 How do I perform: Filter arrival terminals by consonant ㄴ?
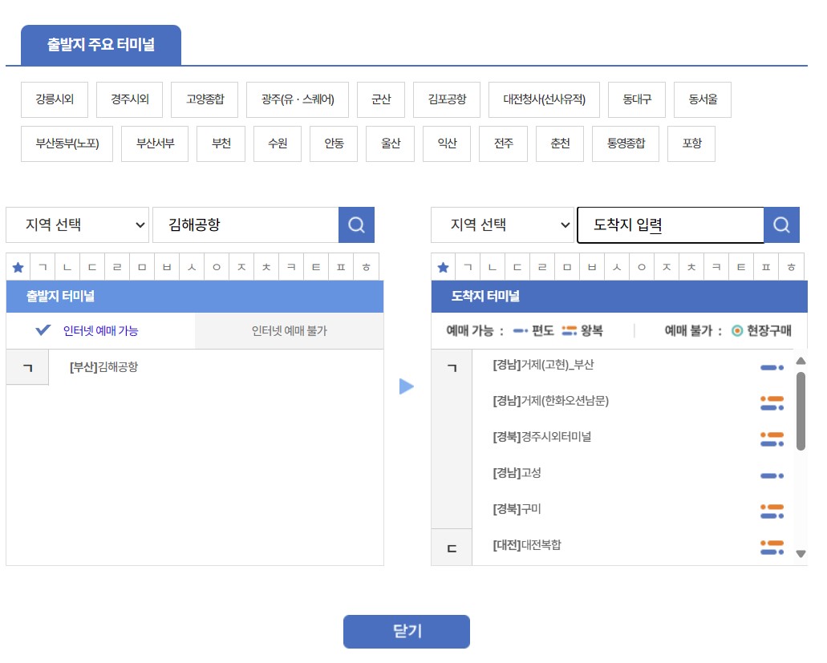(492, 267)
